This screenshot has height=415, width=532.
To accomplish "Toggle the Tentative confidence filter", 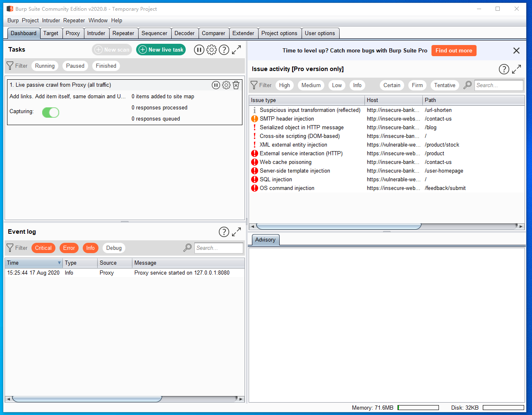I will pos(445,85).
